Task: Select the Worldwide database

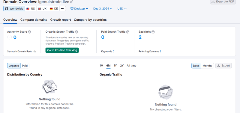Action: pyautogui.click(x=14, y=9)
